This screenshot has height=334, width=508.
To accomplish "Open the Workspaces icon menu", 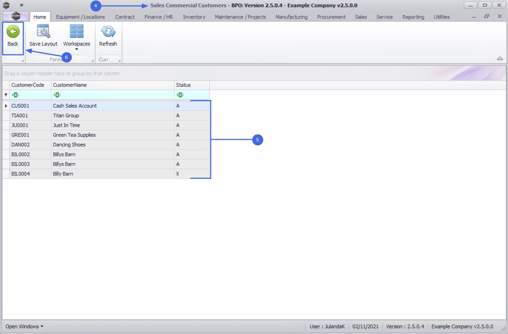I will point(77,31).
